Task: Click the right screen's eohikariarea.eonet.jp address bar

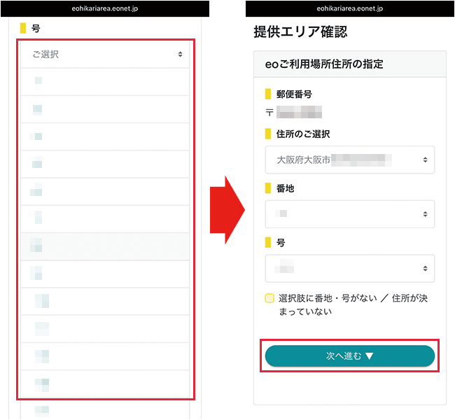Action: [349, 8]
